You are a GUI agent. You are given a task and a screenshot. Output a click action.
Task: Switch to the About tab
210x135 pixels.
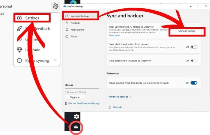[81, 36]
